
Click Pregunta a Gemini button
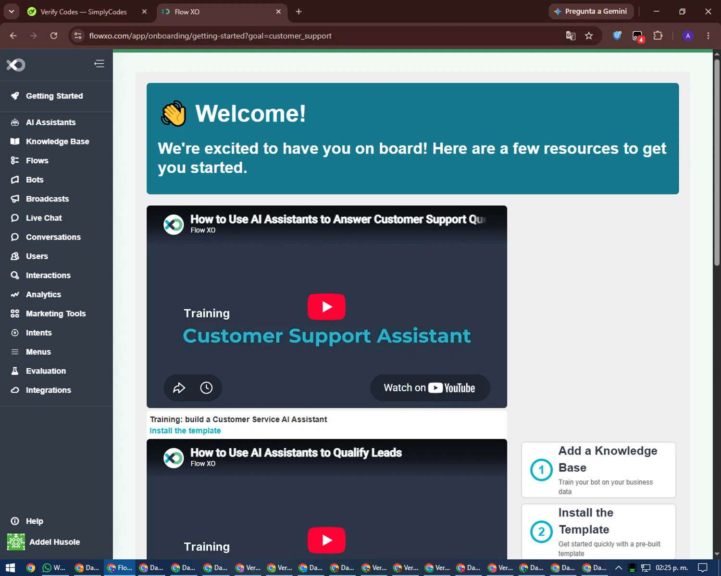coord(591,12)
